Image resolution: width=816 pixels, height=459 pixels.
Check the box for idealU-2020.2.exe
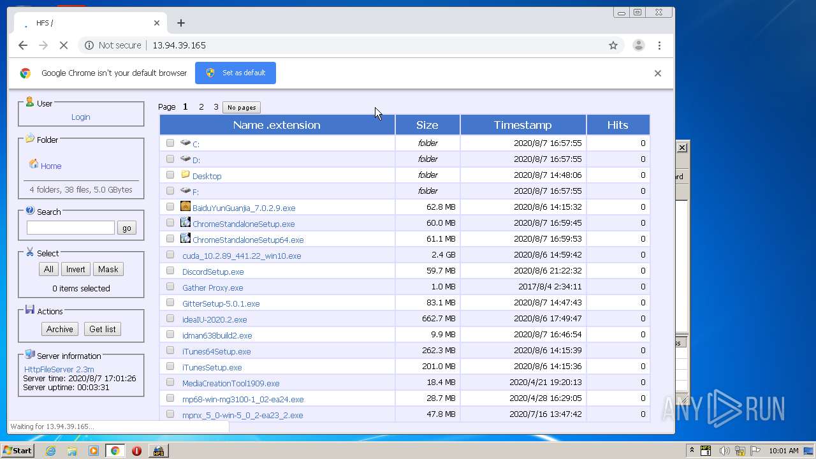[170, 318]
